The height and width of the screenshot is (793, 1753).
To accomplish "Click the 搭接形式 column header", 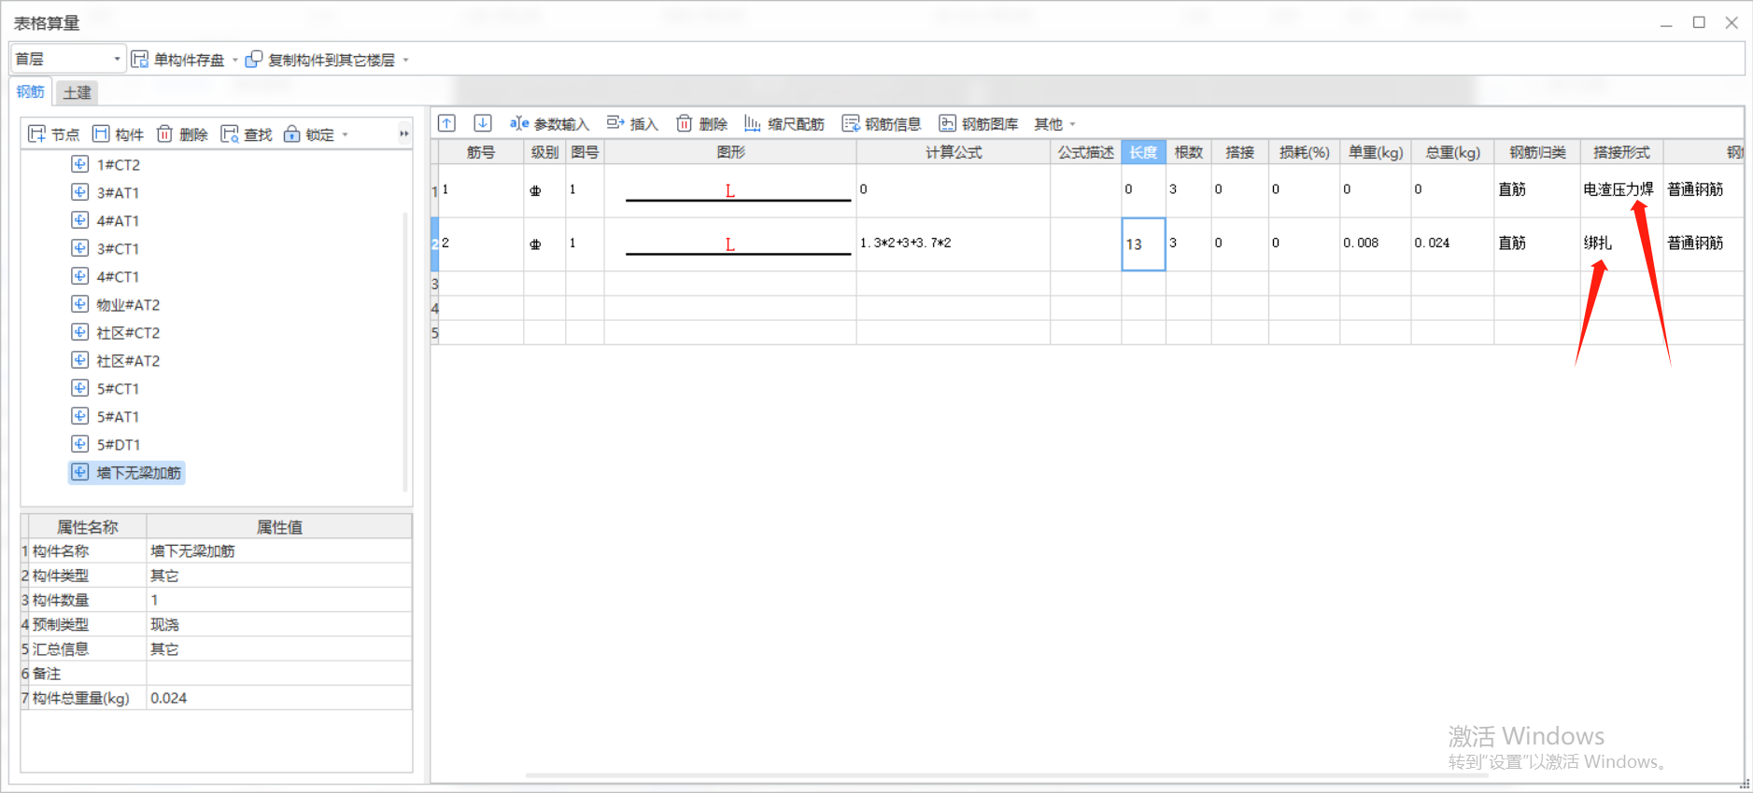I will (1621, 152).
